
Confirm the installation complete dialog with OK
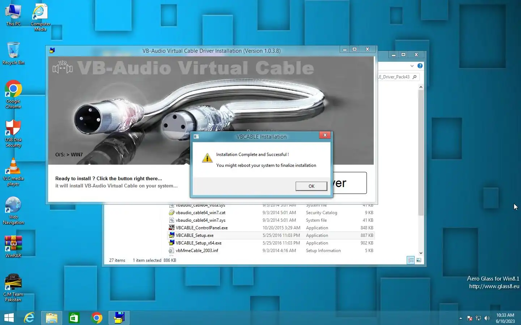point(311,186)
